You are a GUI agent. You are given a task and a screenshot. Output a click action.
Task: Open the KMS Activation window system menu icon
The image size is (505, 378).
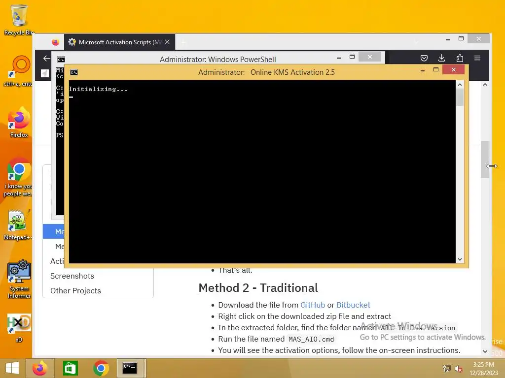(x=74, y=72)
